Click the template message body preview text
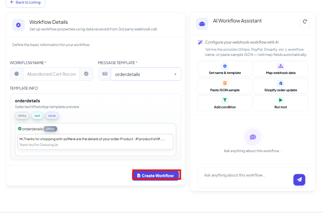The height and width of the screenshot is (213, 323). (x=92, y=139)
